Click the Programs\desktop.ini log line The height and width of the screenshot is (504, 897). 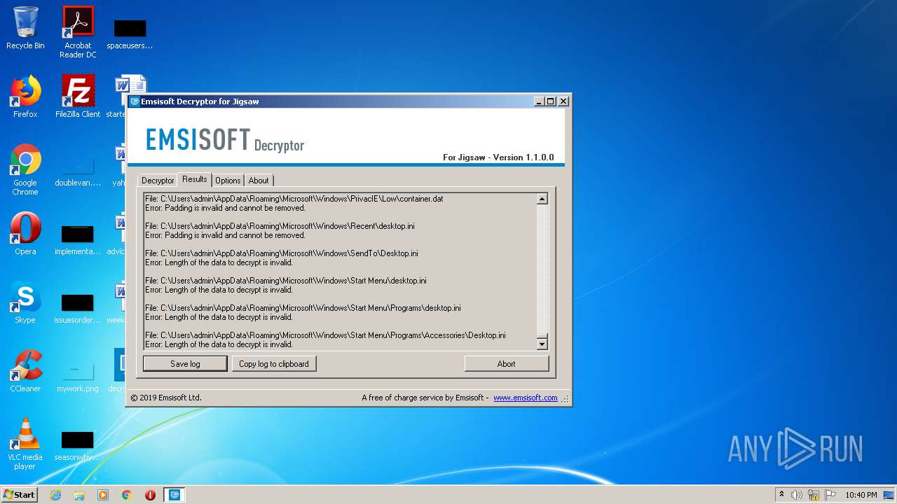point(303,308)
